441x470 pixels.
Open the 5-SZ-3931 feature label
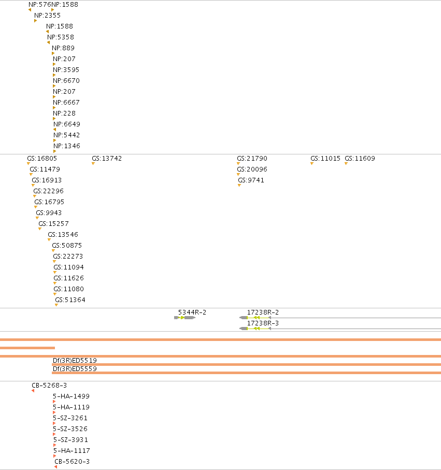(x=71, y=440)
